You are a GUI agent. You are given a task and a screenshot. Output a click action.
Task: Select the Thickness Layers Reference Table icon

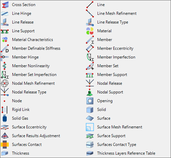90,153
